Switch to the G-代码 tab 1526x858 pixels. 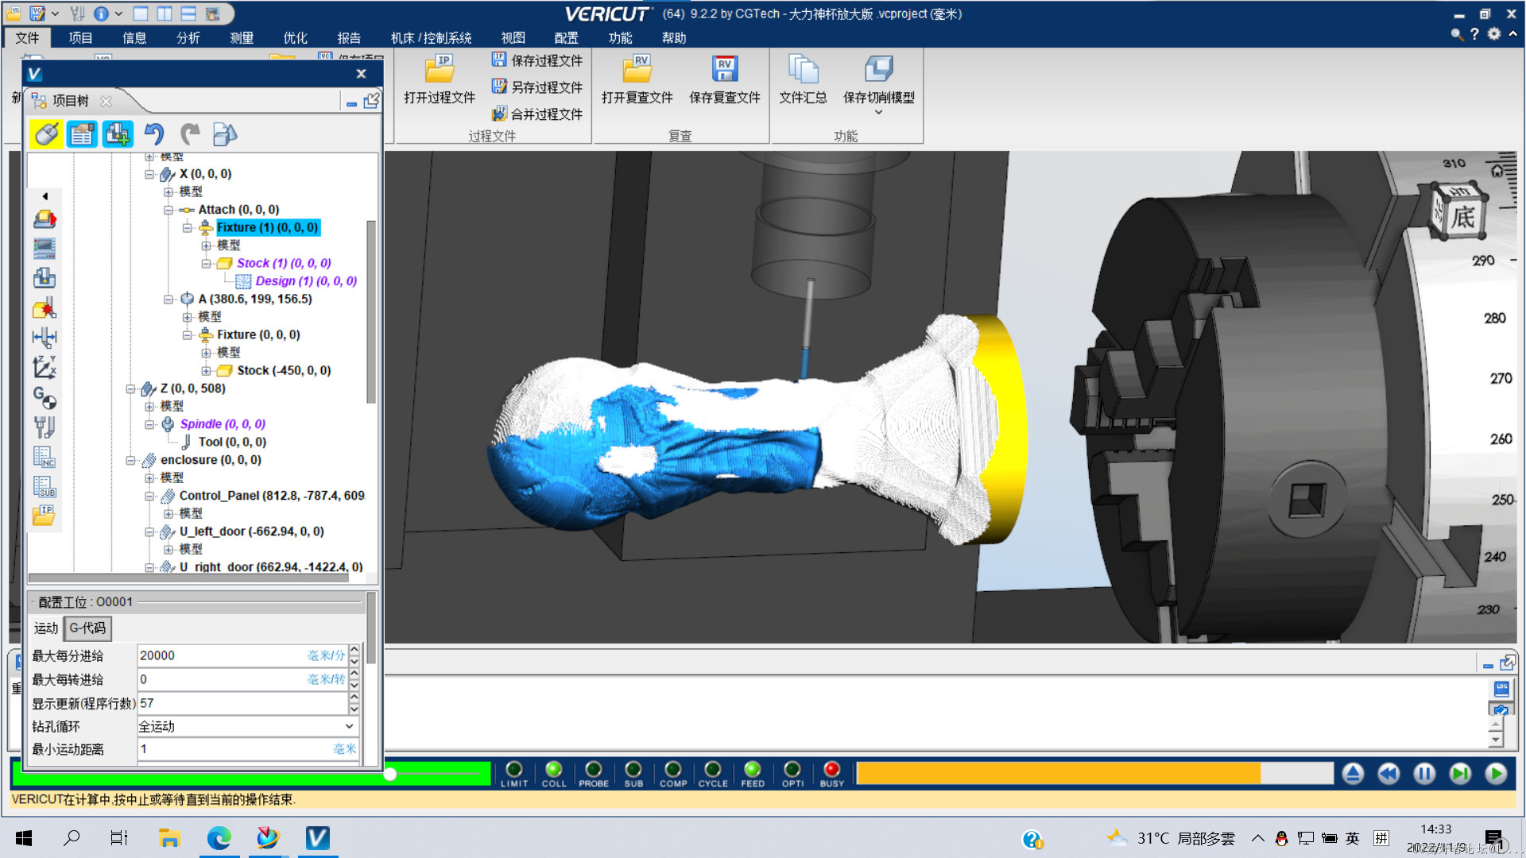click(x=87, y=628)
